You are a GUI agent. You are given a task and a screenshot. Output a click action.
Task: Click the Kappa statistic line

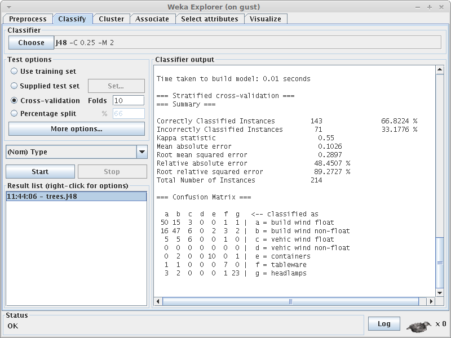[x=245, y=138]
